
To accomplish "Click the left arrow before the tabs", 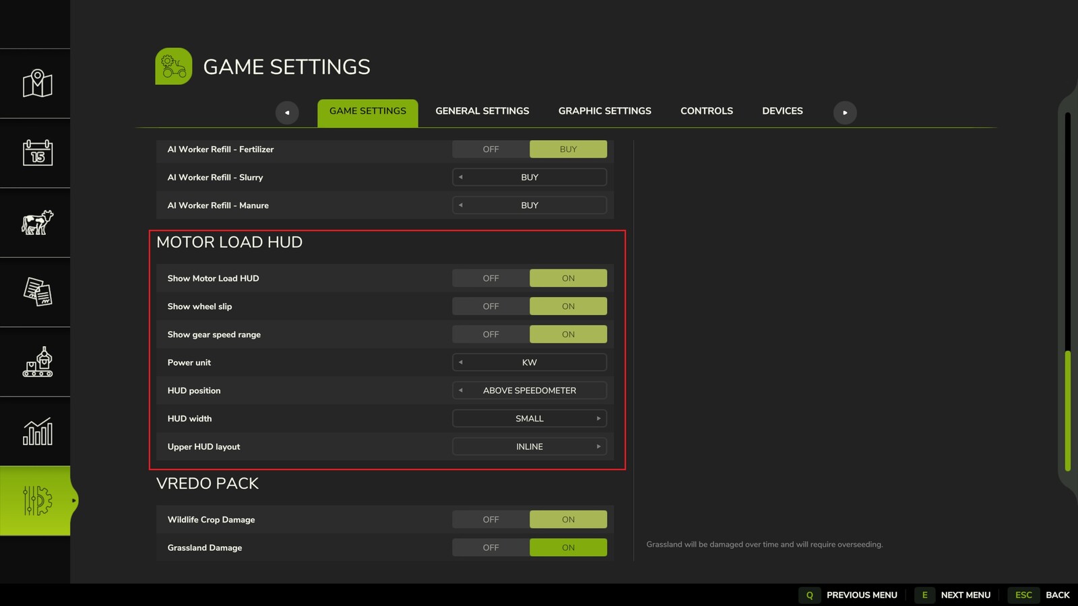I will click(287, 112).
